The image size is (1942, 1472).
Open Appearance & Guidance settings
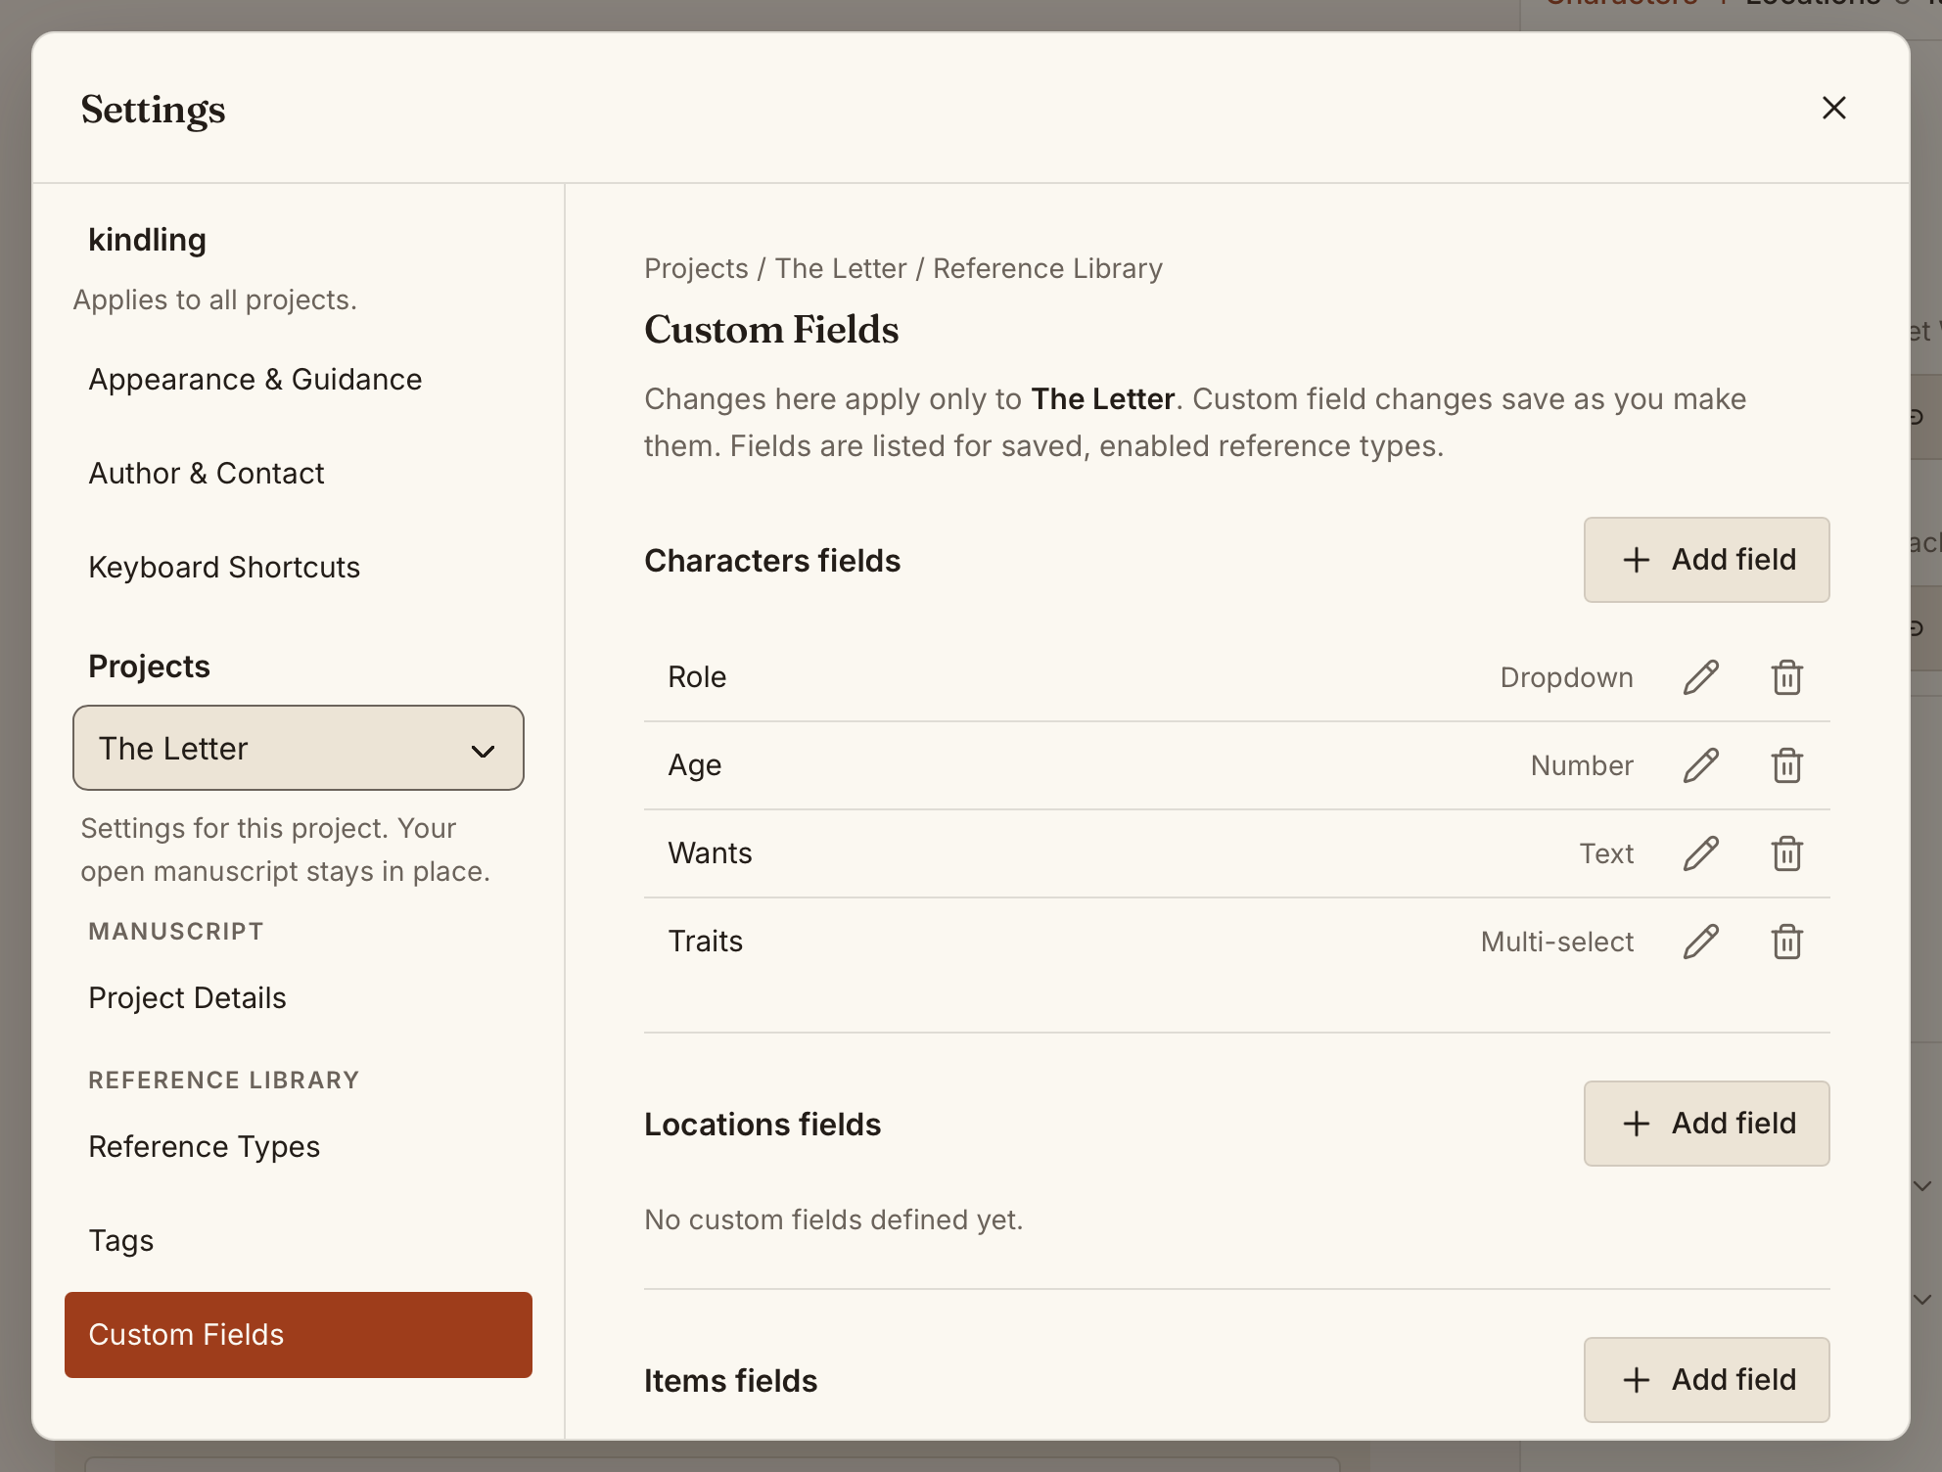(x=299, y=380)
